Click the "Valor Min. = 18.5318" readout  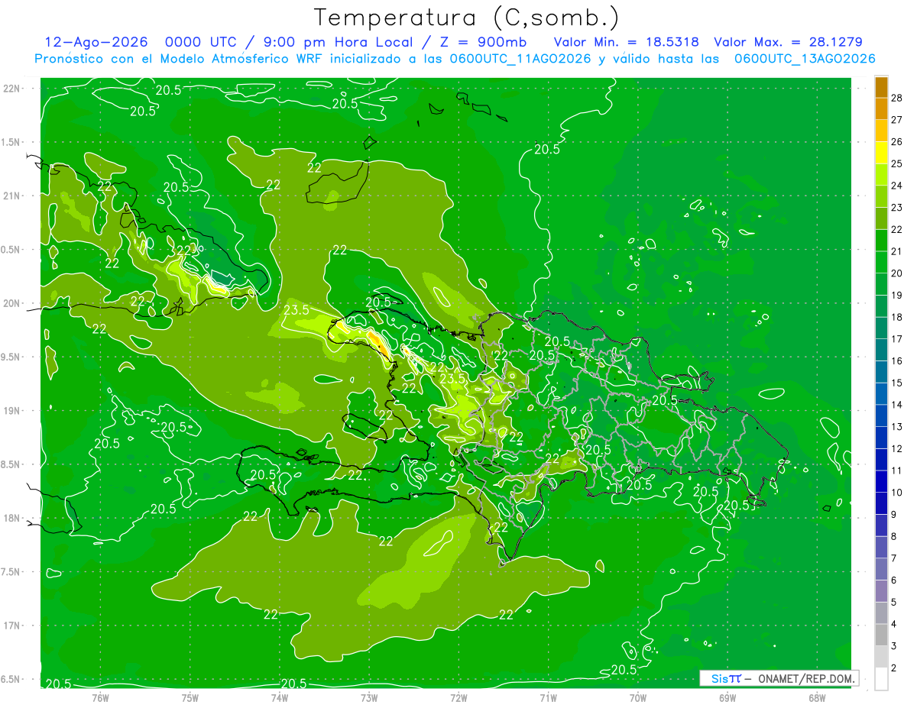pyautogui.click(x=627, y=43)
